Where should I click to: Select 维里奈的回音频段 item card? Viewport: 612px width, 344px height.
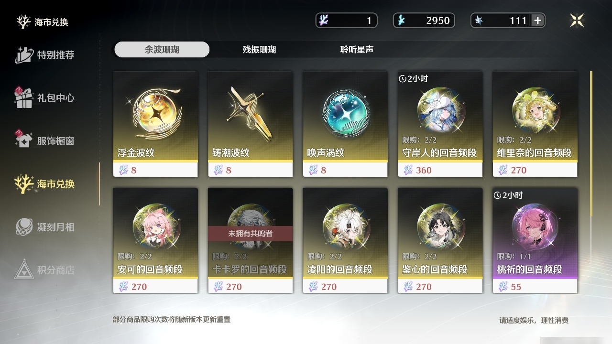tap(535, 124)
